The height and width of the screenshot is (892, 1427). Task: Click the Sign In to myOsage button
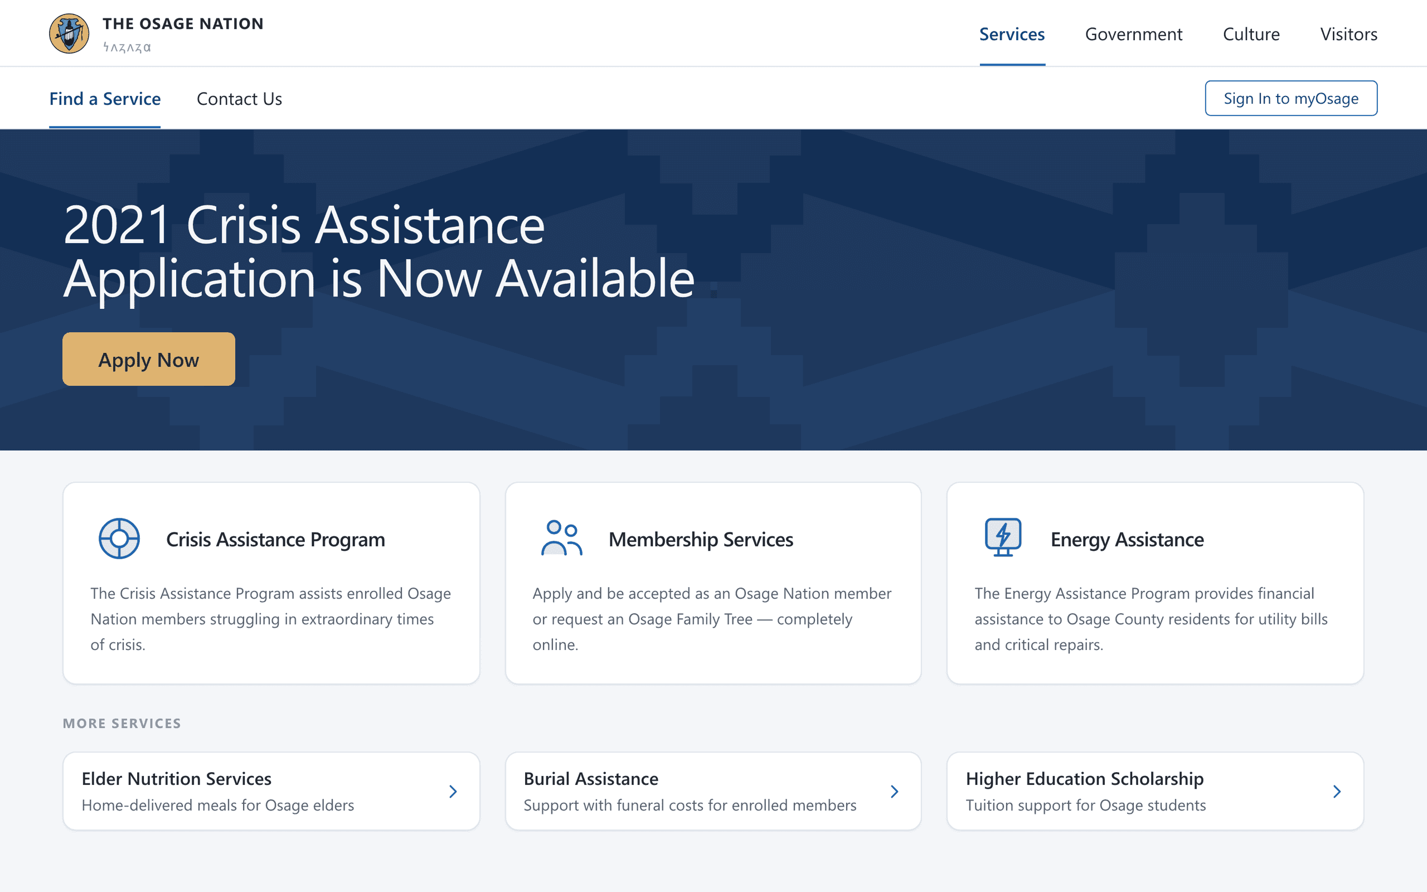1291,98
